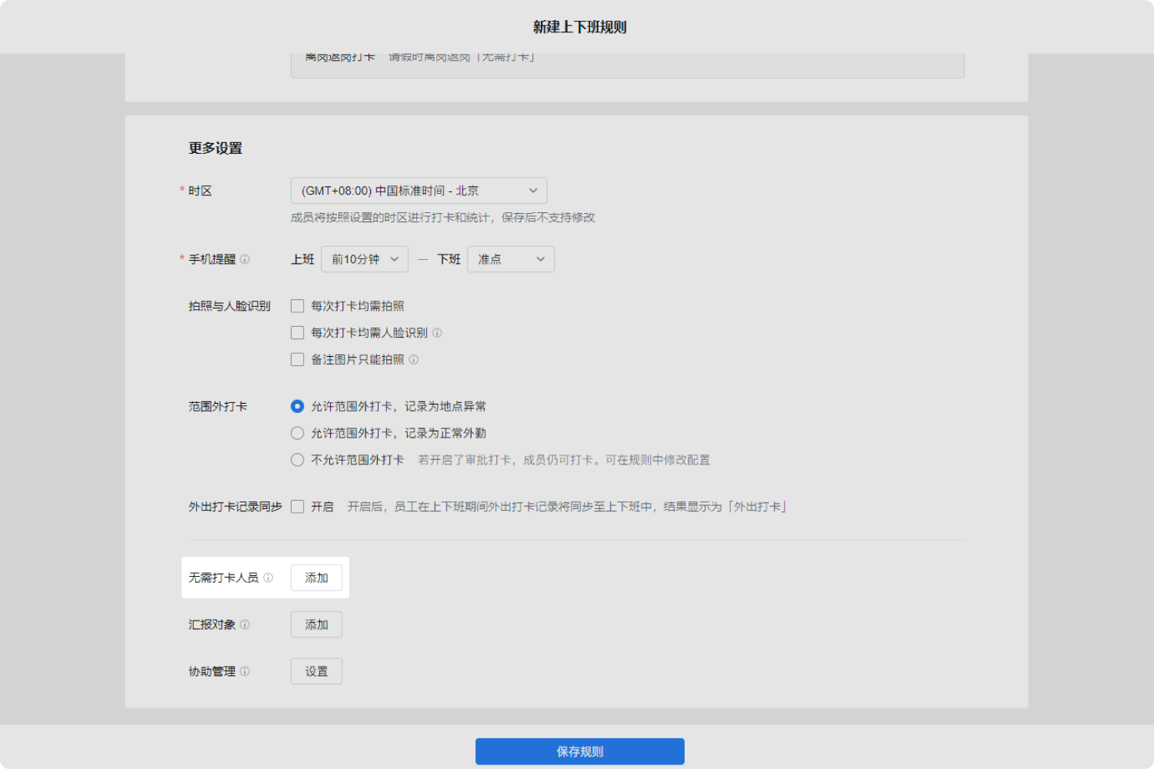
Task: Enable 外出打卡记录同步 开启 checkbox
Action: coord(298,507)
